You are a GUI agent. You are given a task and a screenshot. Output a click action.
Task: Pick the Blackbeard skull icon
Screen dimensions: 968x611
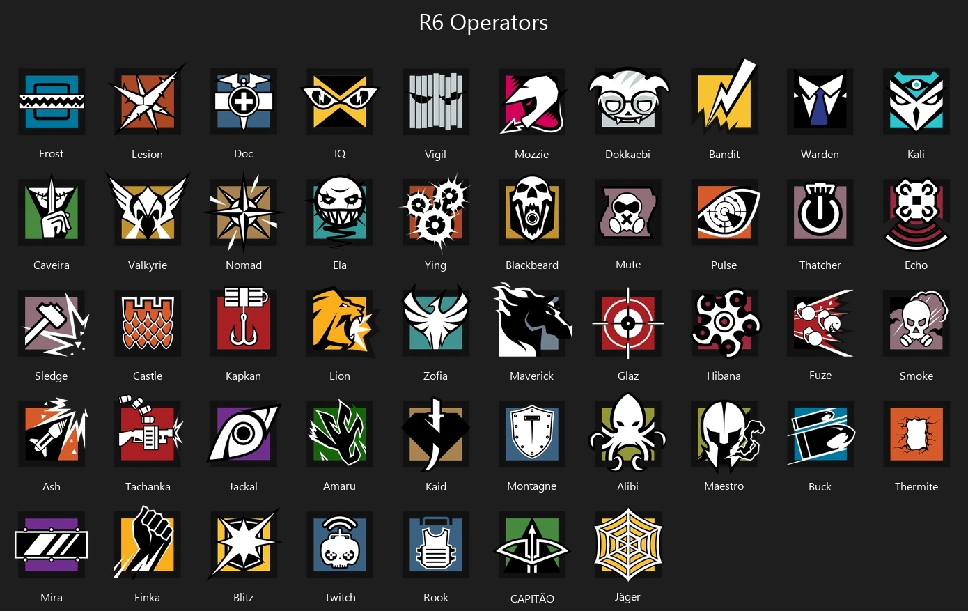(x=532, y=212)
